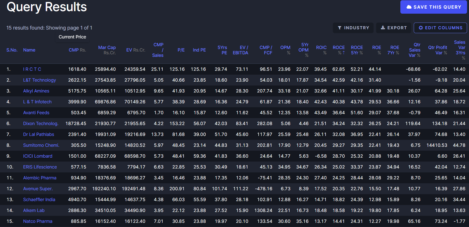Open Schaeffler India company link
469x227 pixels.
pos(39,199)
